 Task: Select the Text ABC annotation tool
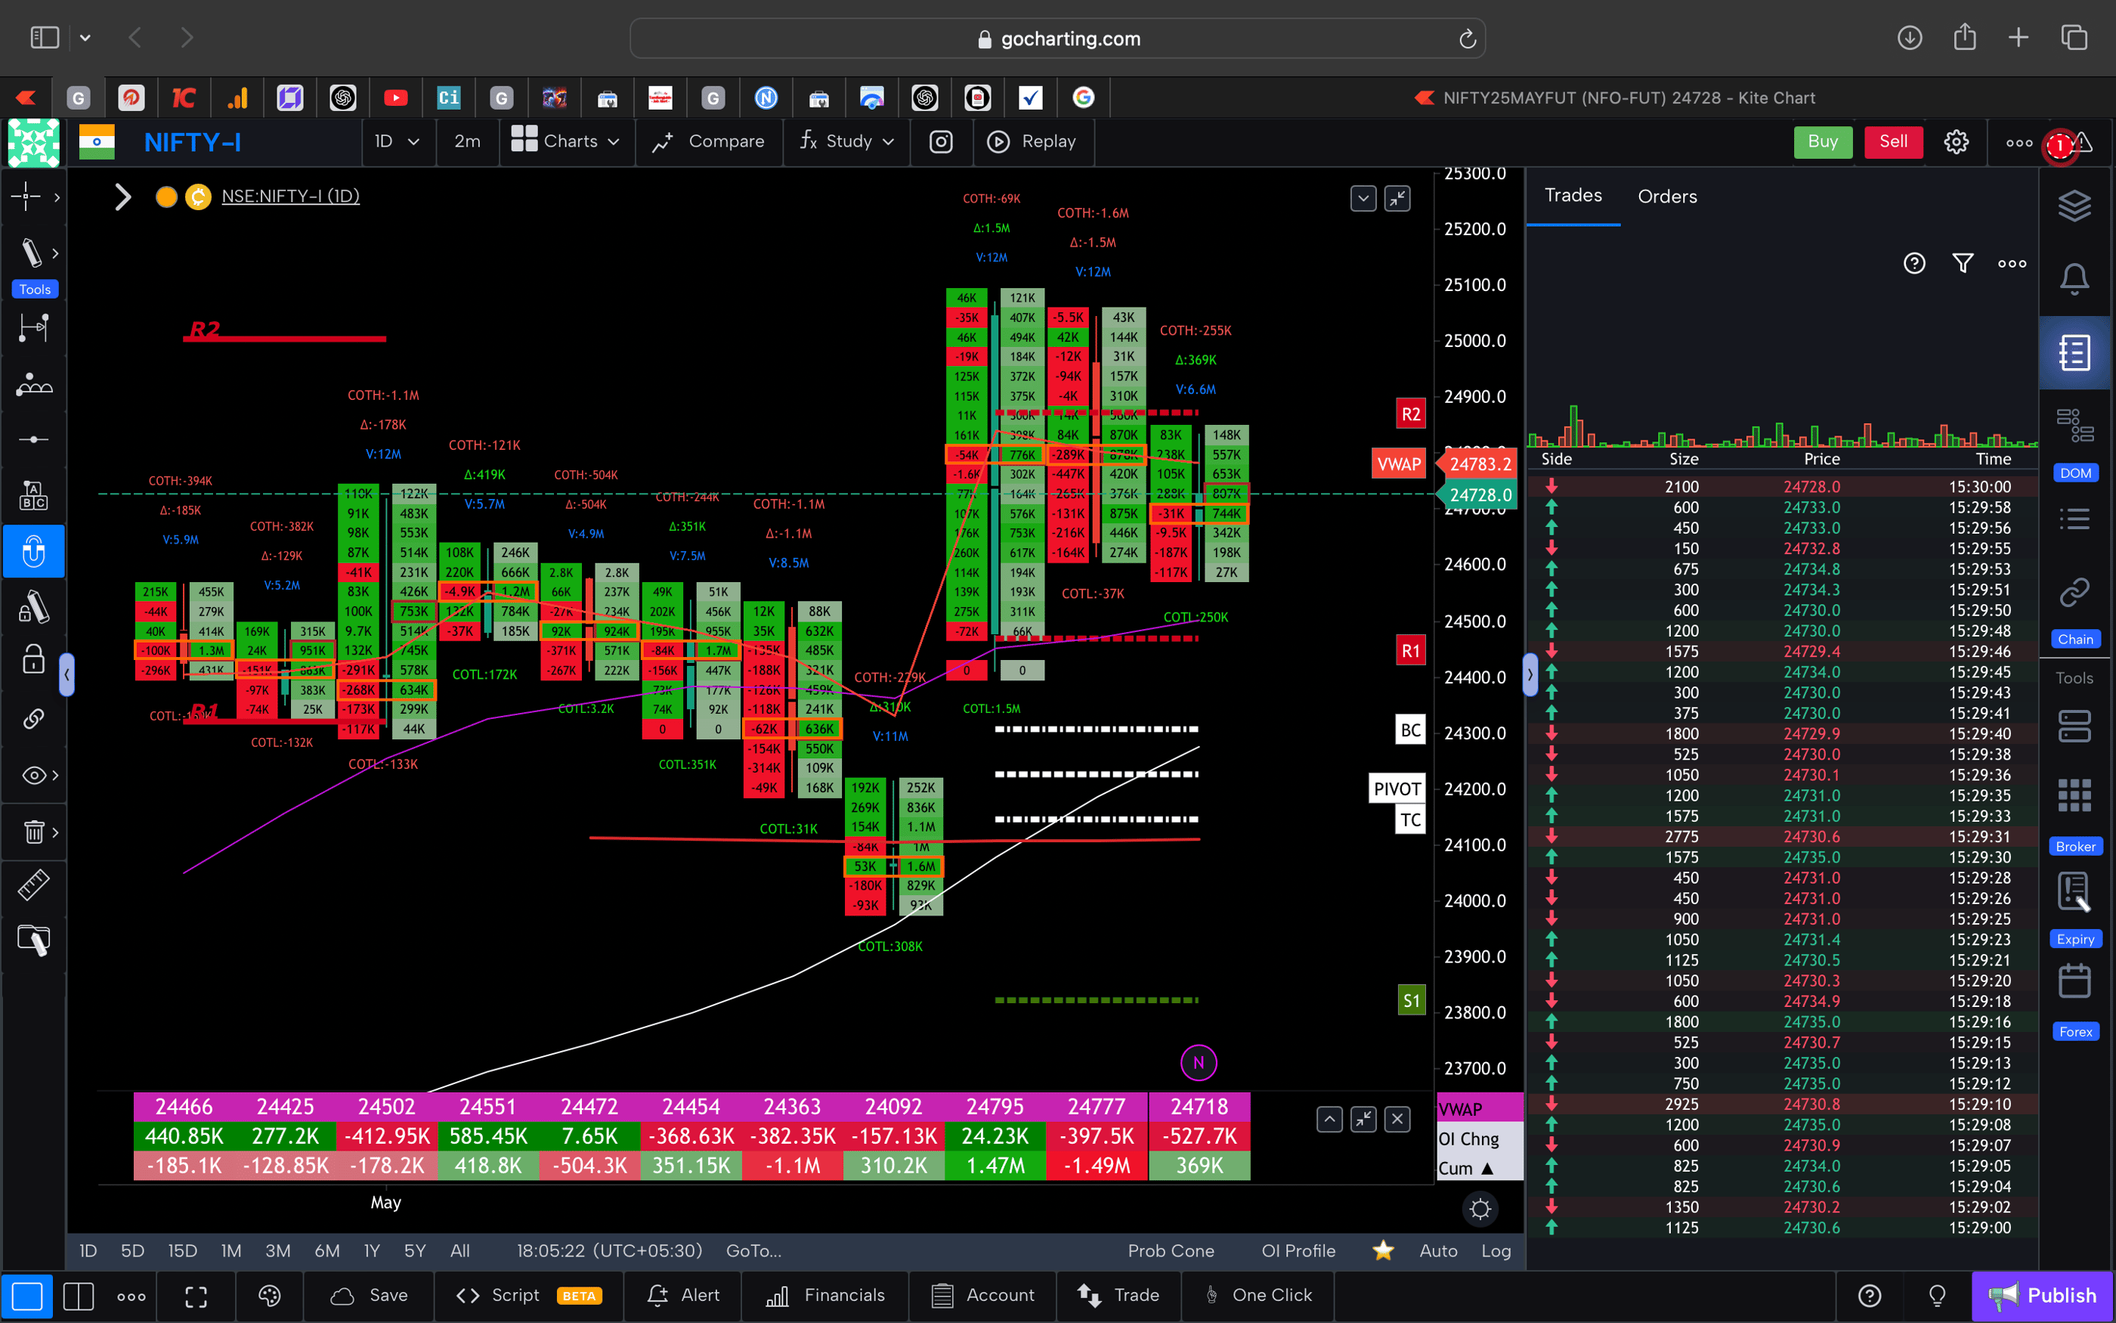[x=33, y=494]
